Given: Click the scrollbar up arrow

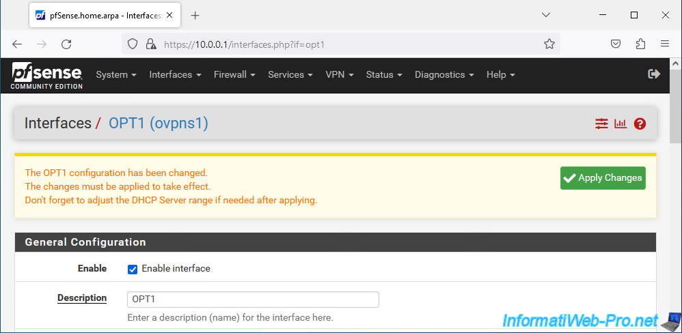Looking at the screenshot, I should [x=675, y=64].
